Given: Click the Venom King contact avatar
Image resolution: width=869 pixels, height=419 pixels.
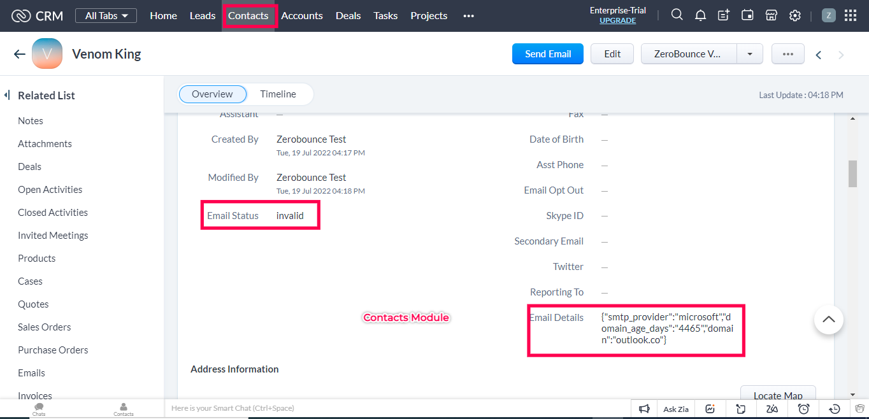Looking at the screenshot, I should [47, 53].
